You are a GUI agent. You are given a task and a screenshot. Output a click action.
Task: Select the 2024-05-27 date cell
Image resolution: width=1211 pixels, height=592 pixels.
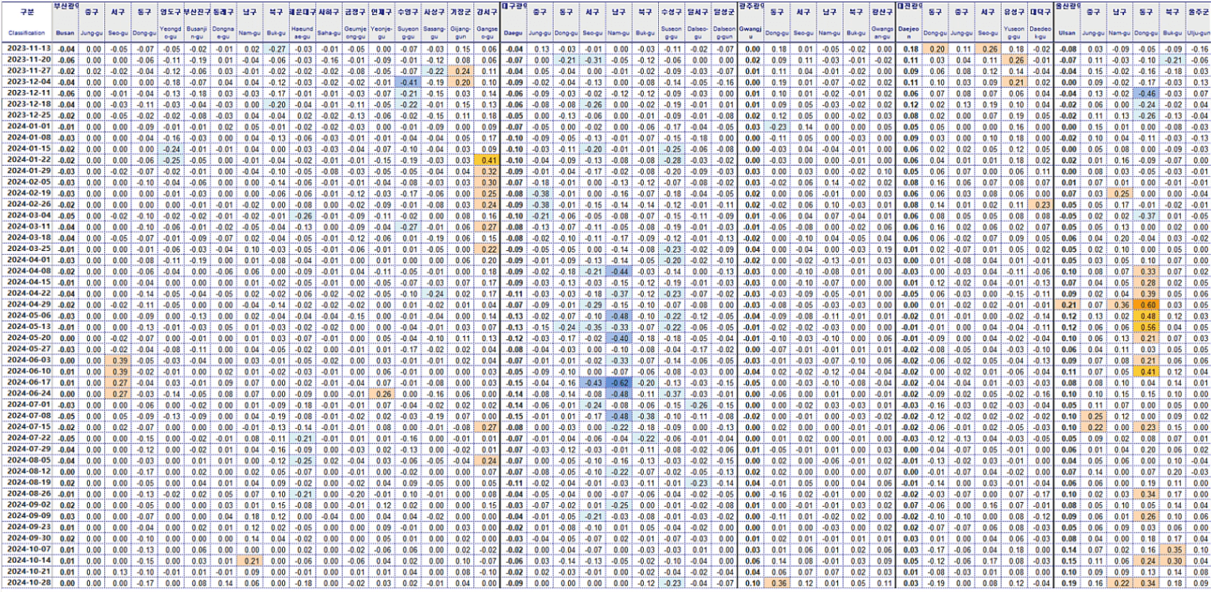click(26, 348)
